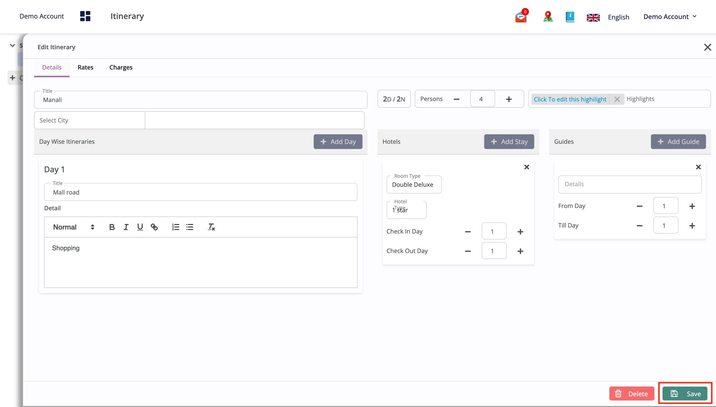Increase the Check Out Day value
Image resolution: width=716 pixels, height=407 pixels.
(x=520, y=251)
